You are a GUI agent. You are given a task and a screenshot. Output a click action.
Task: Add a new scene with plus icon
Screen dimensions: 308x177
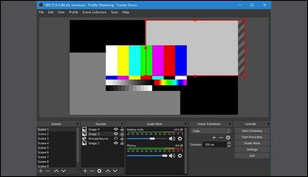click(40, 171)
